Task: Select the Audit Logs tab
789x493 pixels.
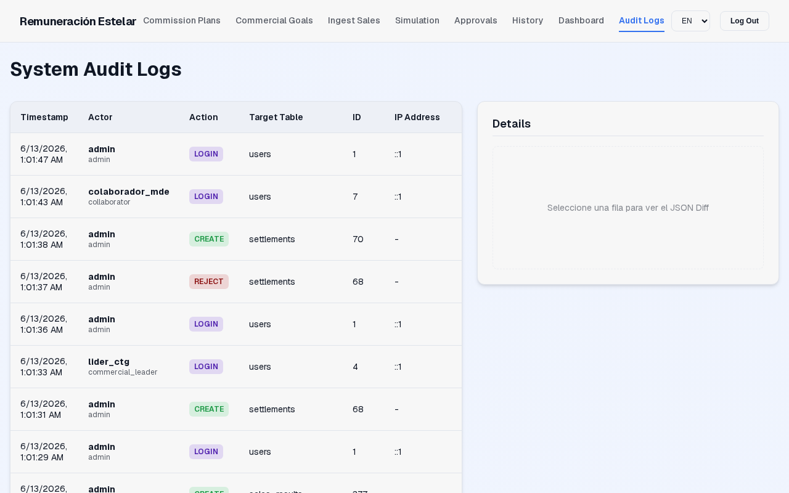Action: [x=642, y=20]
